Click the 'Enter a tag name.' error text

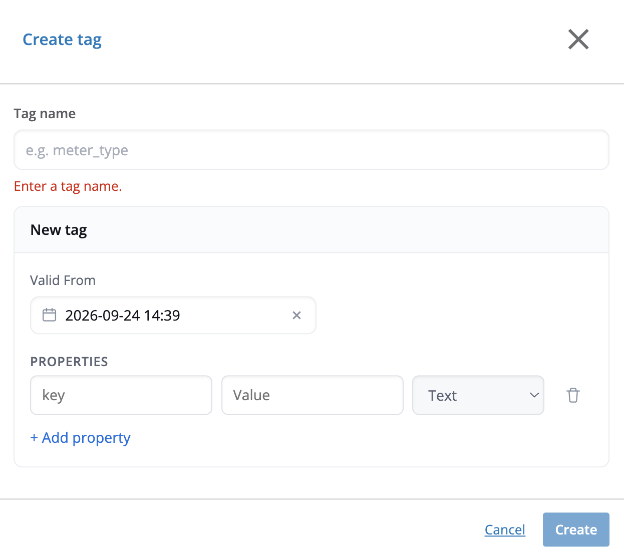click(68, 186)
